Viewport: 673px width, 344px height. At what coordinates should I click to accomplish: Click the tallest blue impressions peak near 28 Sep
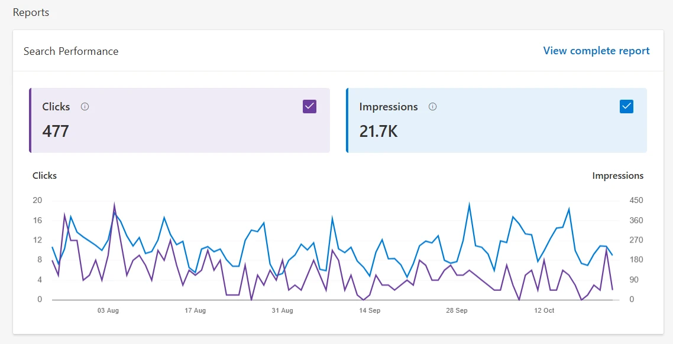(x=469, y=205)
